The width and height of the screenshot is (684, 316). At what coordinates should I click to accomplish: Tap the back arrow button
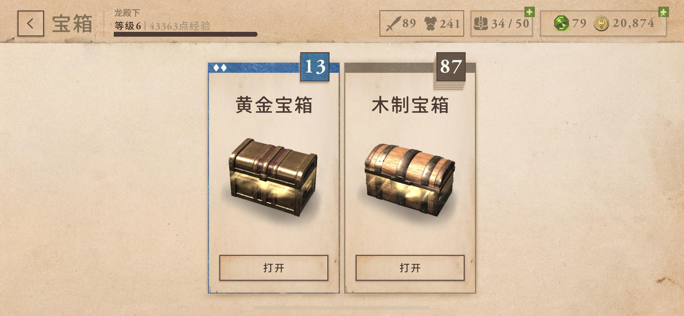(x=31, y=24)
